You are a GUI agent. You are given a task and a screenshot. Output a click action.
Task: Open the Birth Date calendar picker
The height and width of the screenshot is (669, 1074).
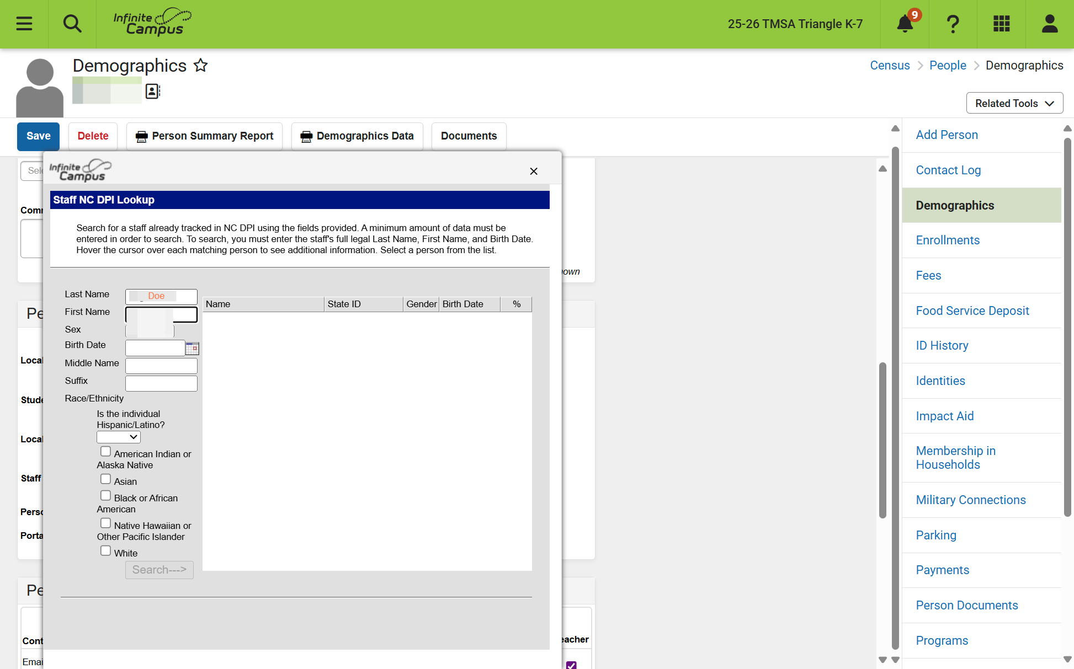[192, 348]
